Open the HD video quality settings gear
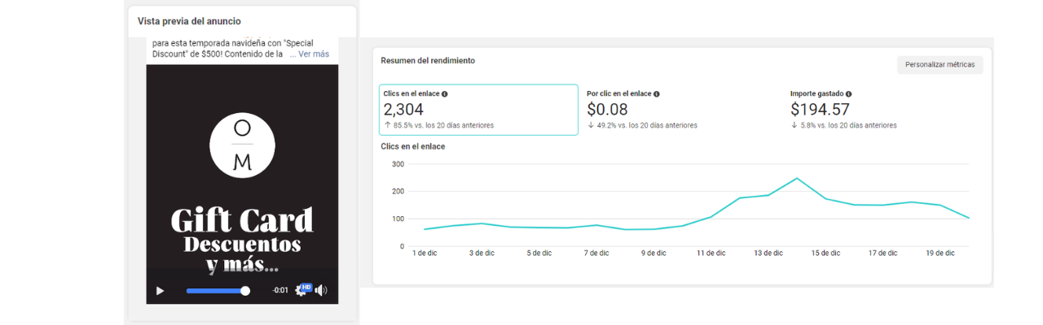The width and height of the screenshot is (1043, 325). [x=302, y=289]
